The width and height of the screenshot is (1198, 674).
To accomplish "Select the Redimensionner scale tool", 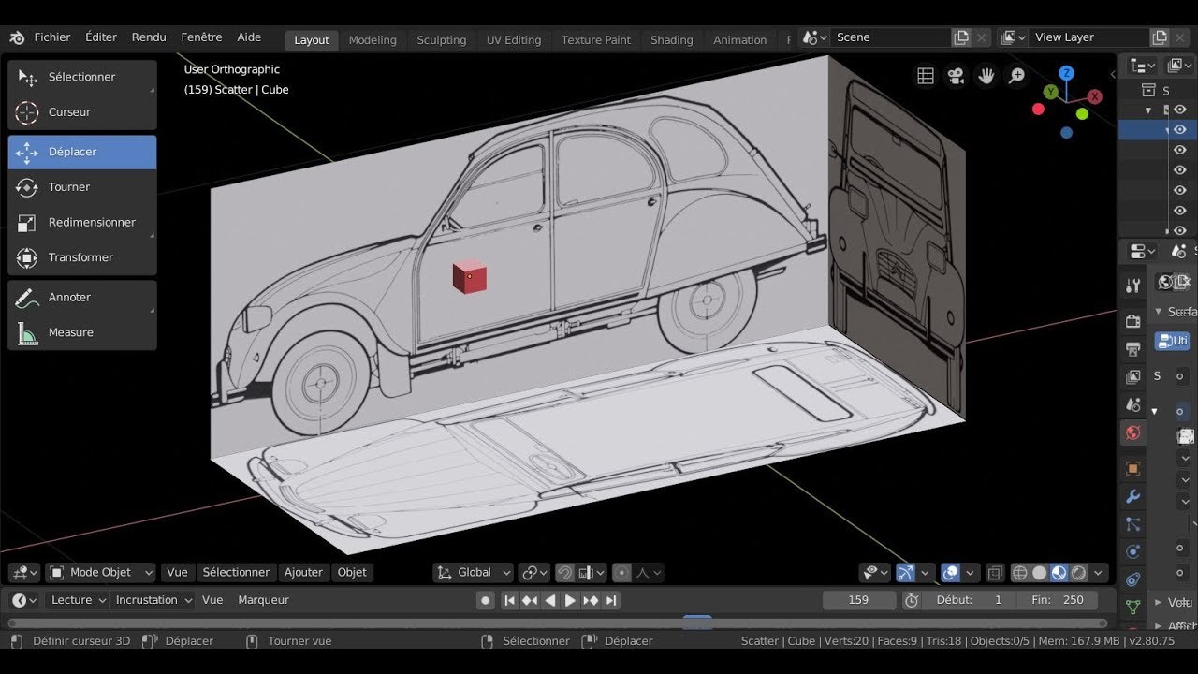I will tap(82, 222).
